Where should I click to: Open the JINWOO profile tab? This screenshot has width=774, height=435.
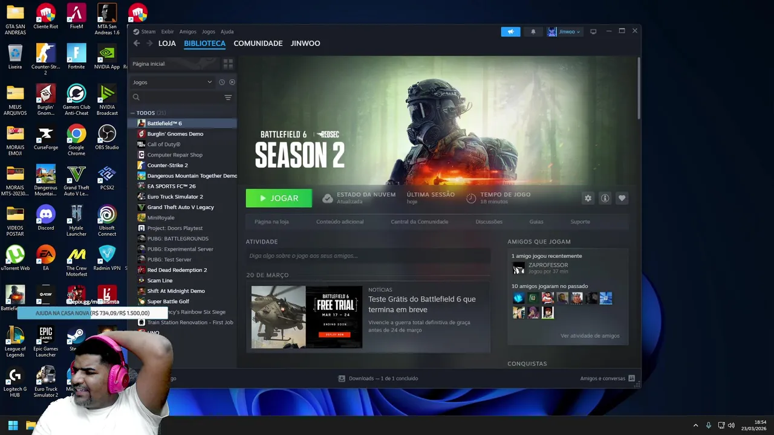point(305,43)
